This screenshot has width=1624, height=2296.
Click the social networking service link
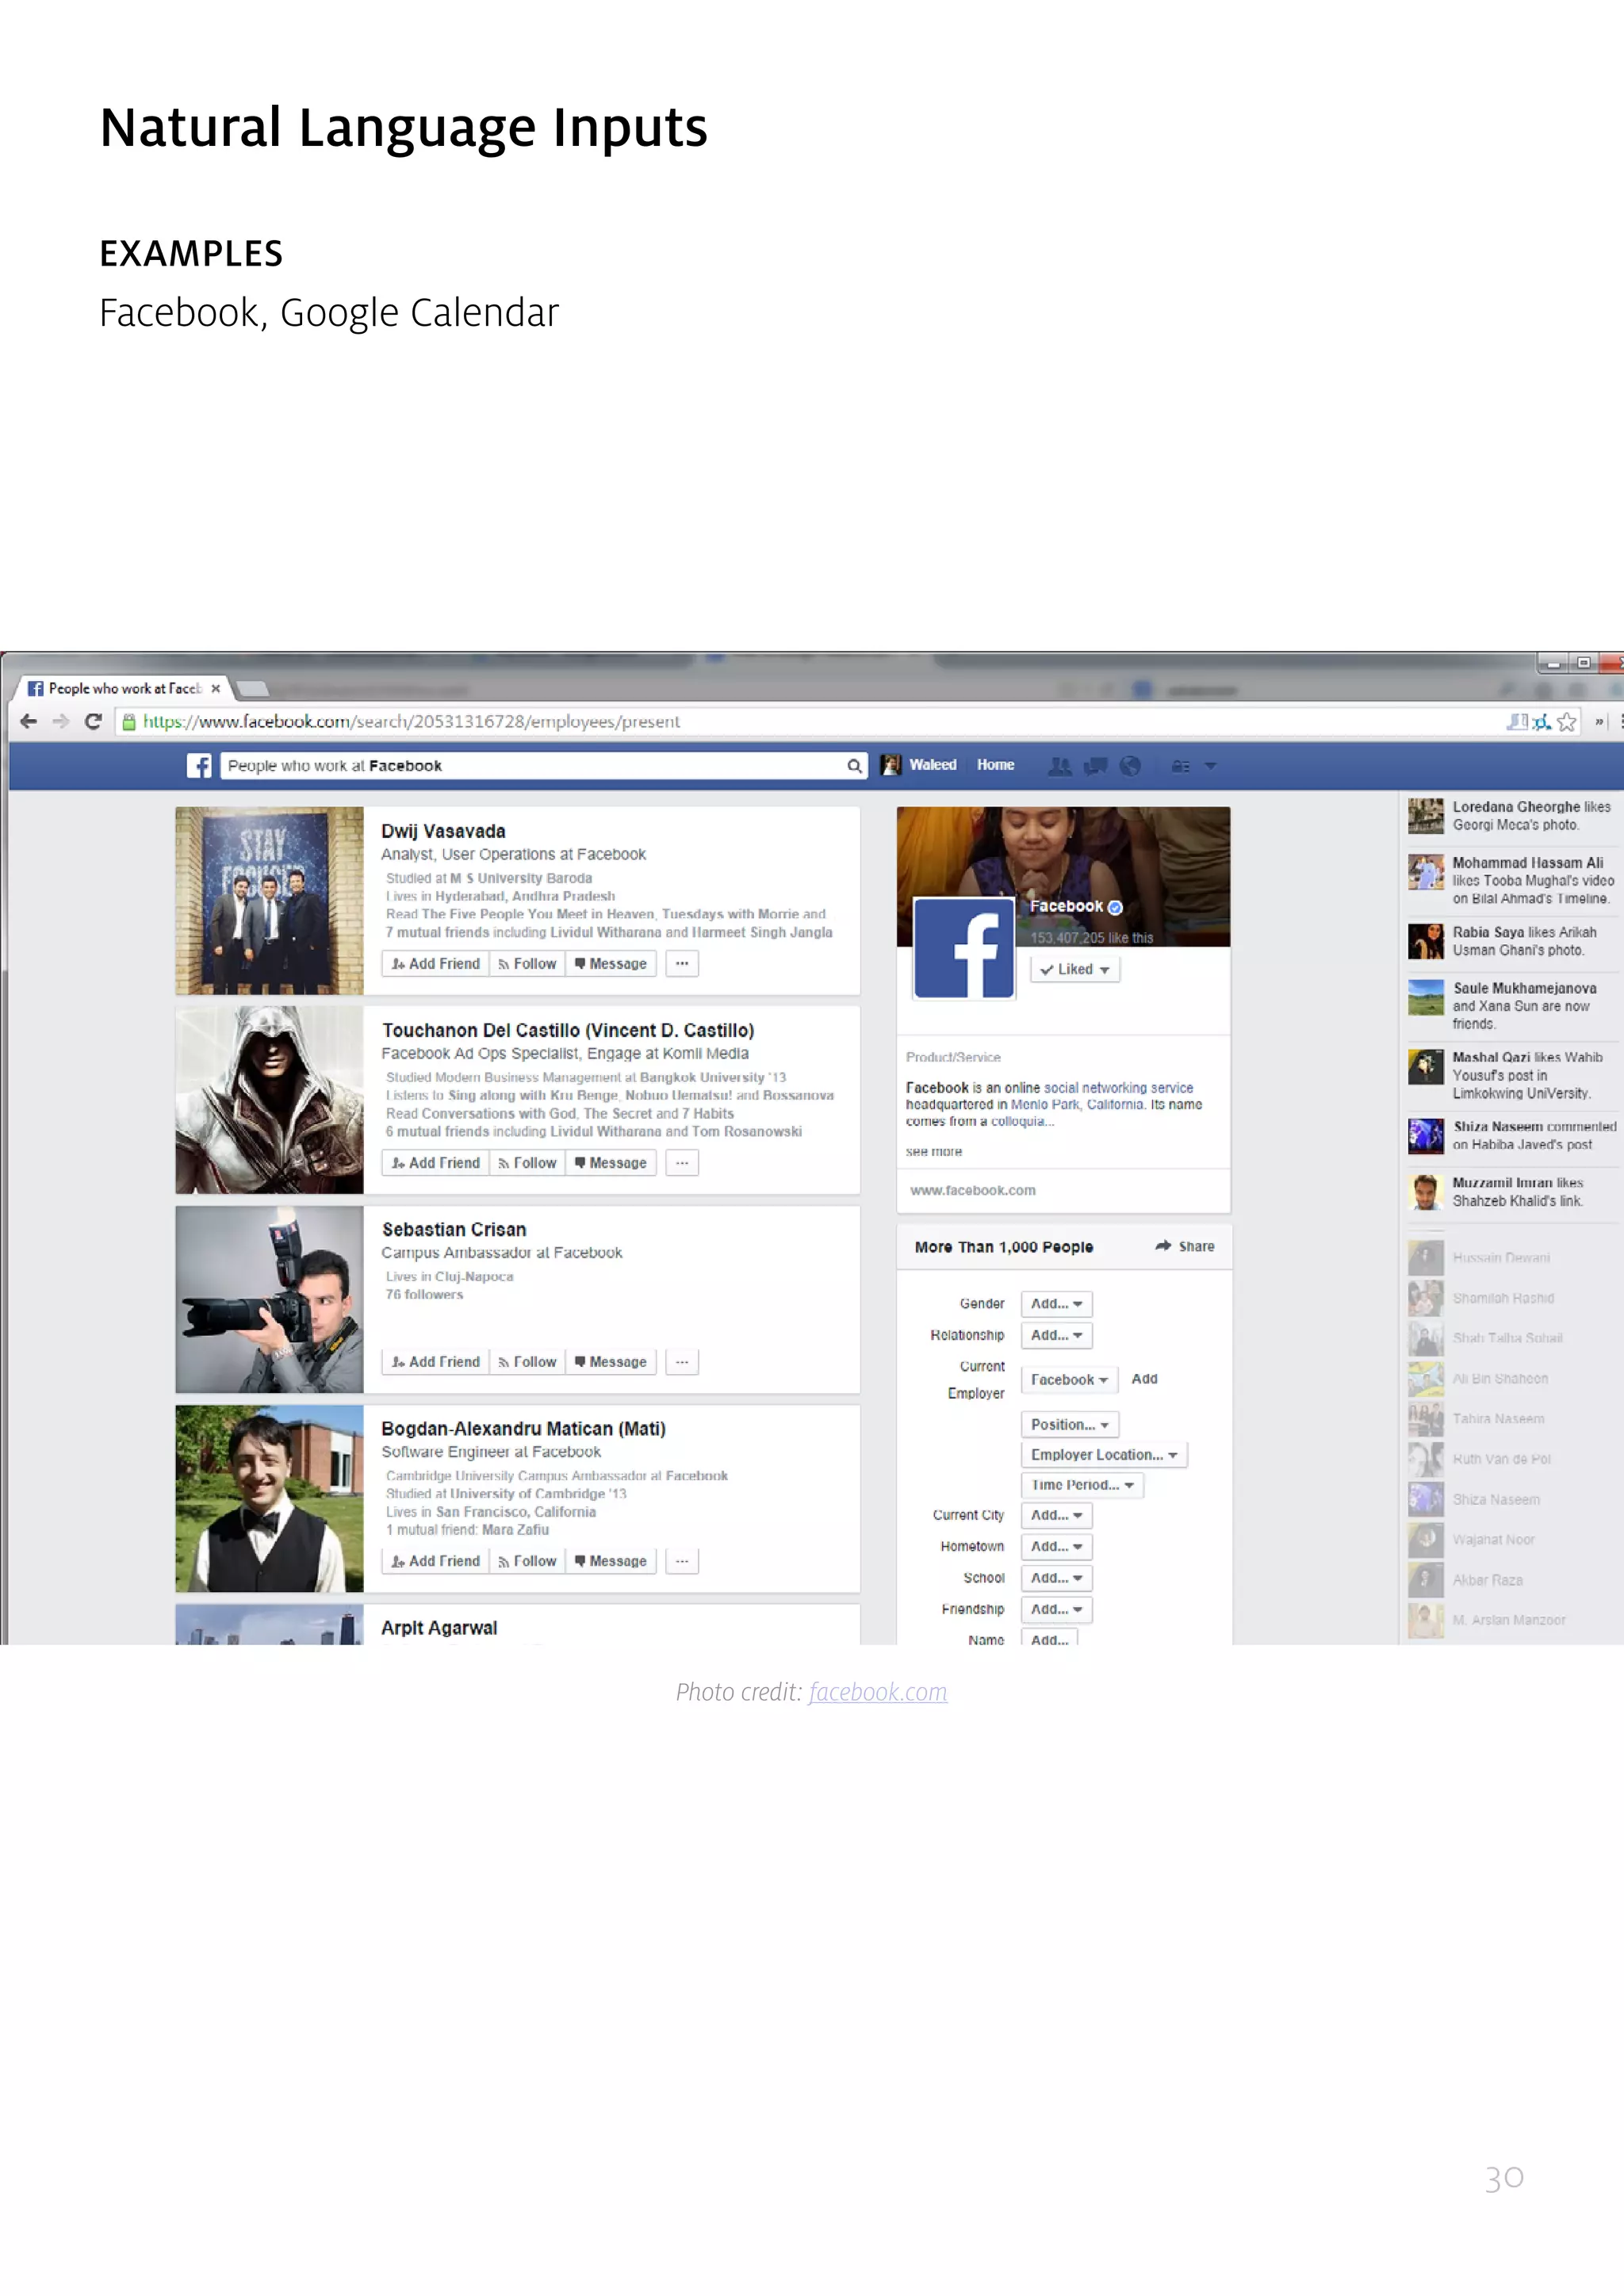pos(1118,1088)
